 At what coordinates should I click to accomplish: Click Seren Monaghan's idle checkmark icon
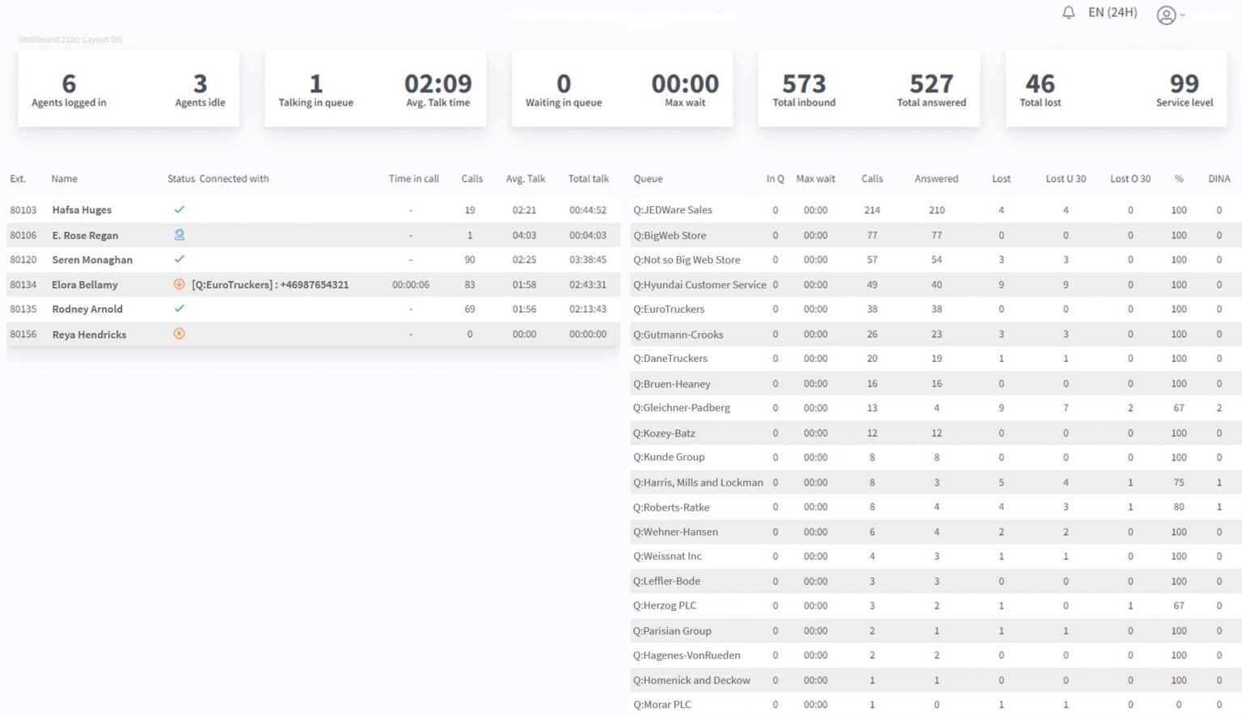[x=180, y=259]
